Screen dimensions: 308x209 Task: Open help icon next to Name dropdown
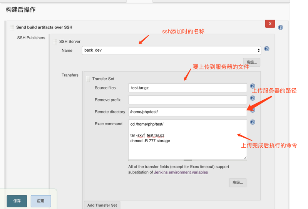click(266, 49)
